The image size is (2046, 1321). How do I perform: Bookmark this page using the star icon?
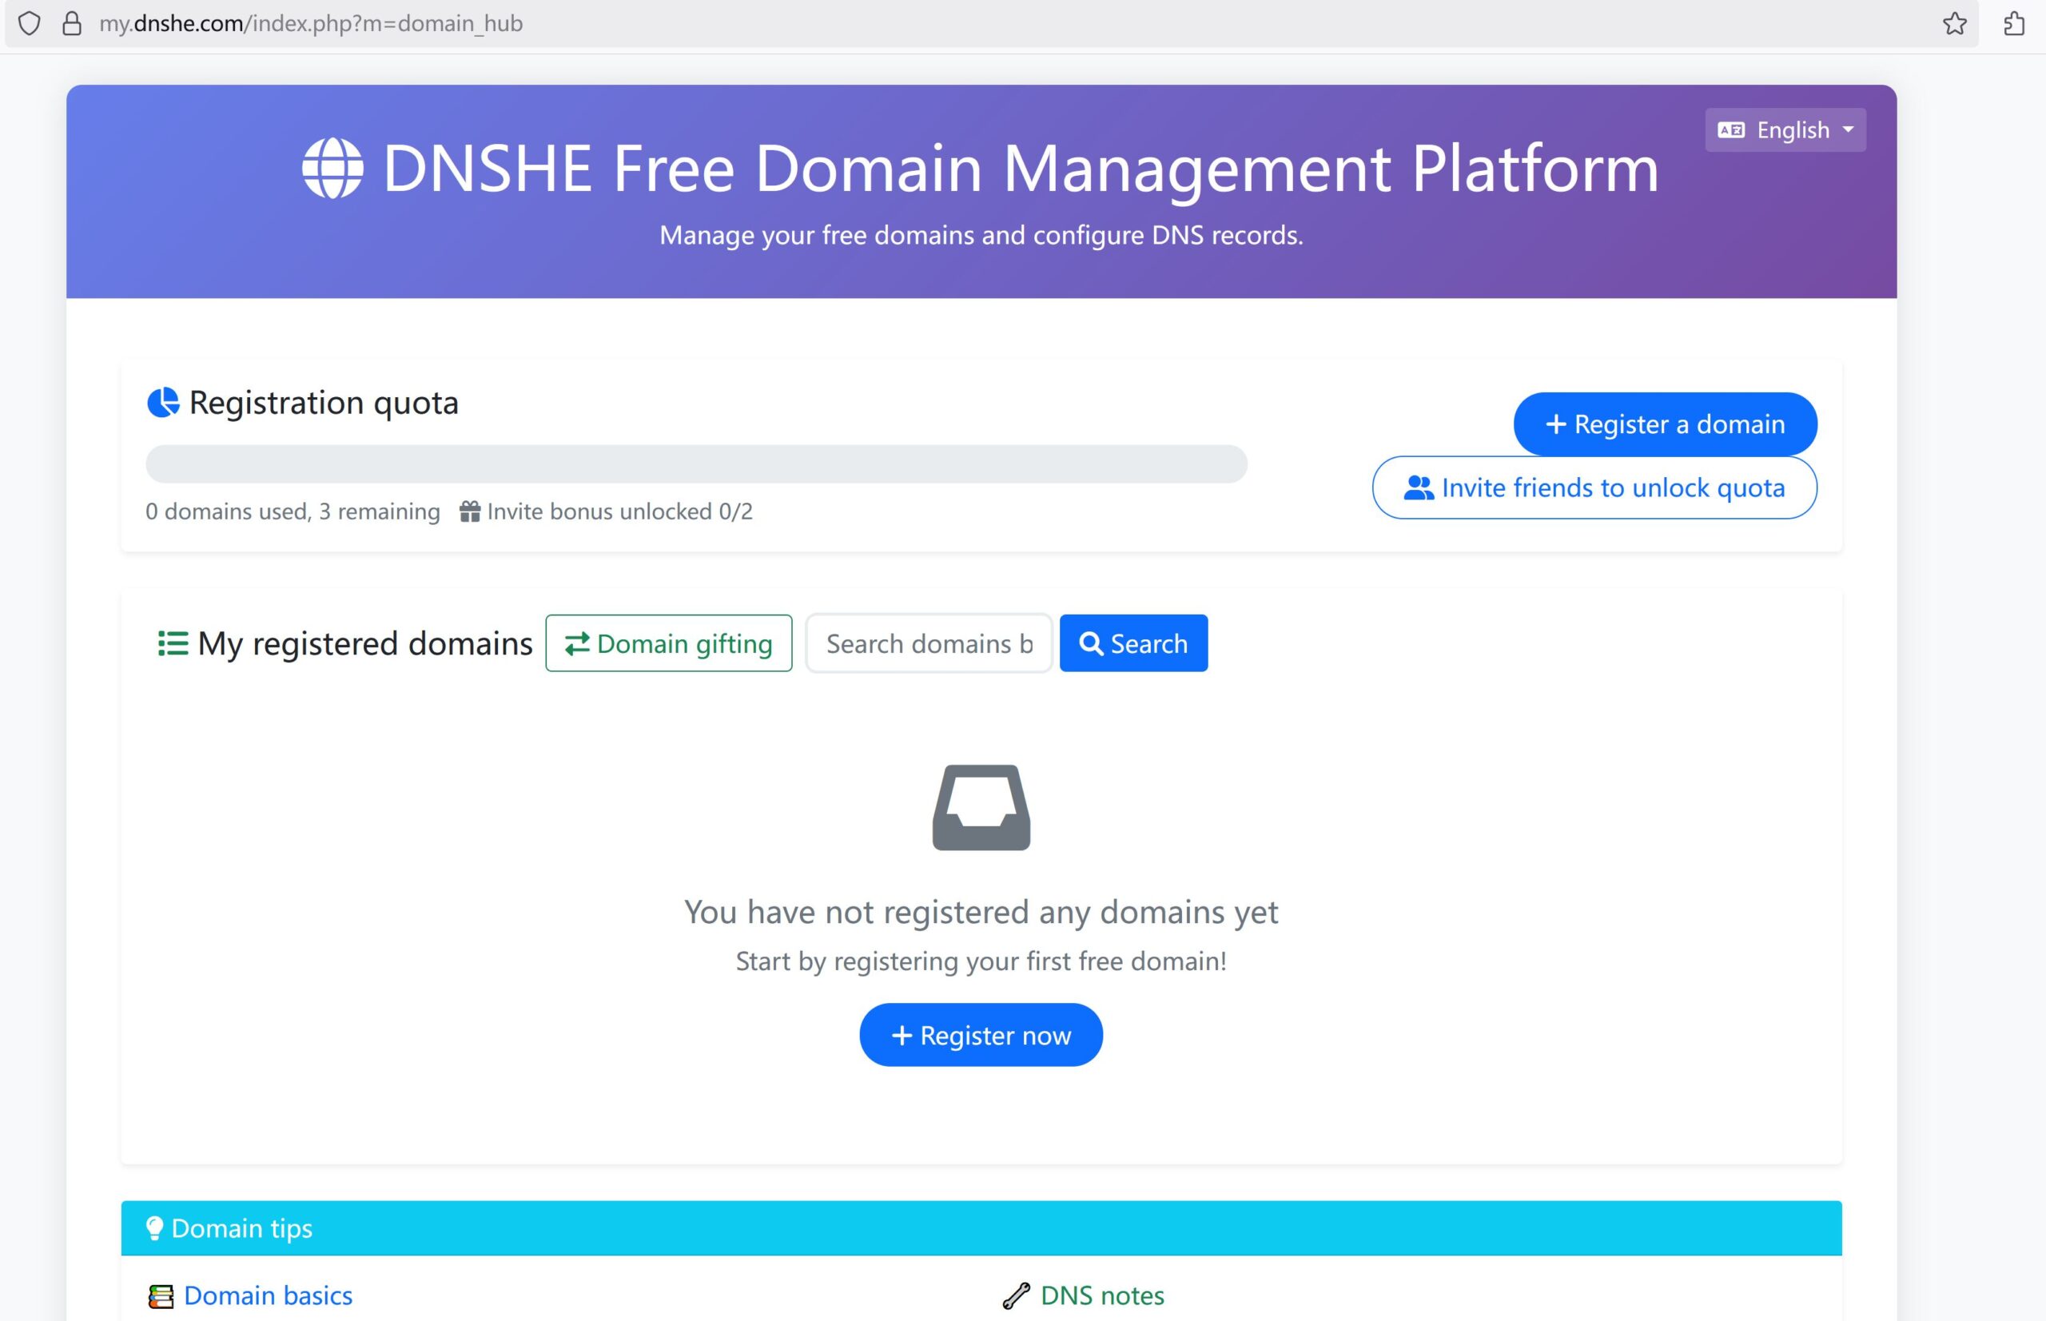tap(1955, 23)
